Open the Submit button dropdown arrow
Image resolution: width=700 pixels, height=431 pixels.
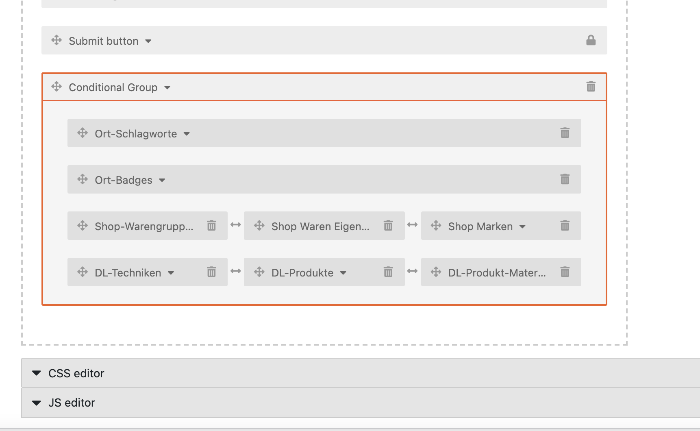pos(148,41)
